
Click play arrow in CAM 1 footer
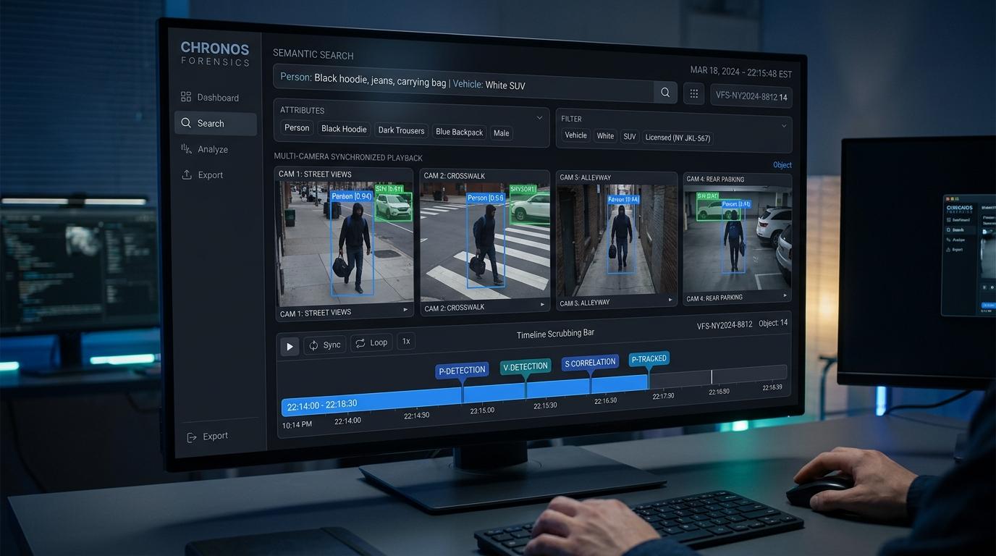coord(405,310)
